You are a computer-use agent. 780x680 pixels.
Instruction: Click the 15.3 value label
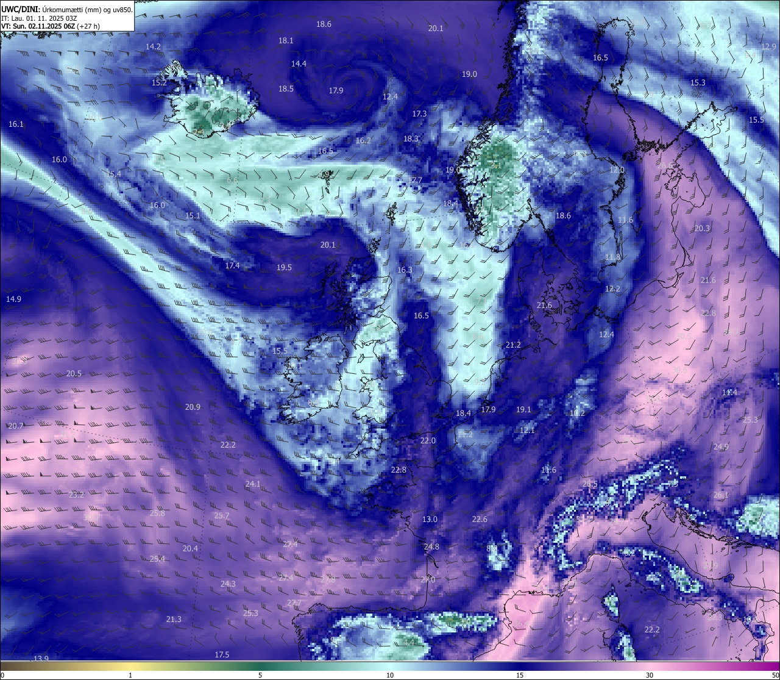[698, 82]
